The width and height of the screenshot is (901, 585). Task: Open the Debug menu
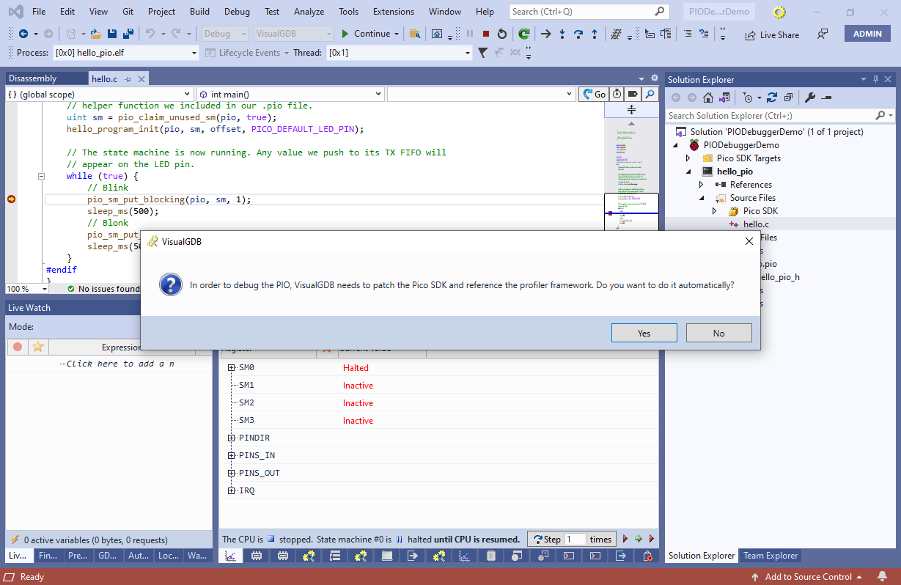236,11
